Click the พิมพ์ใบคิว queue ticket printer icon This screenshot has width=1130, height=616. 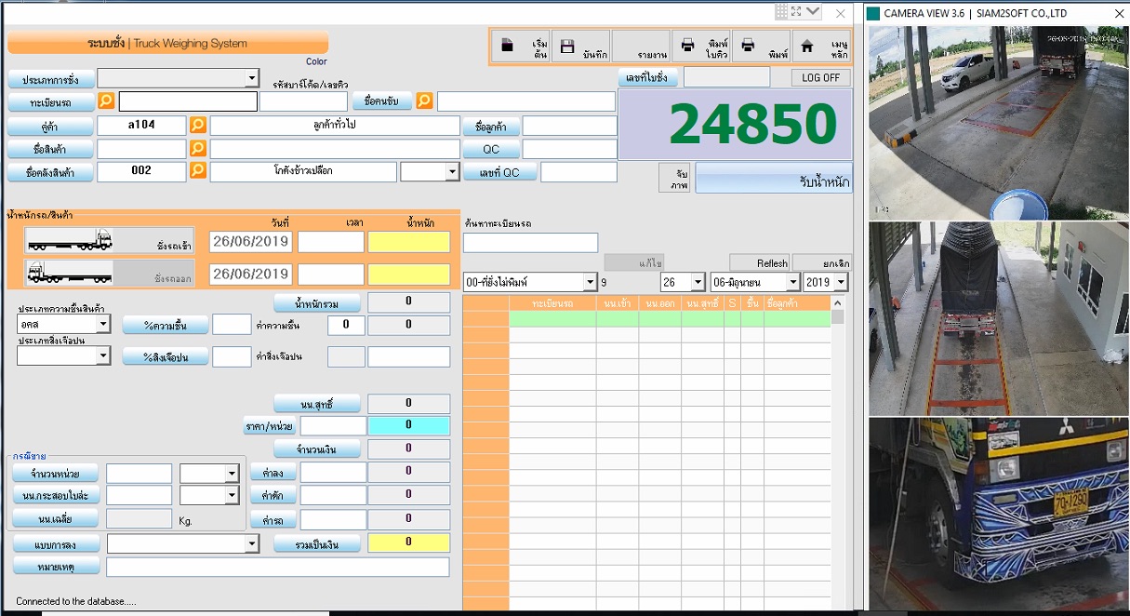[x=688, y=46]
